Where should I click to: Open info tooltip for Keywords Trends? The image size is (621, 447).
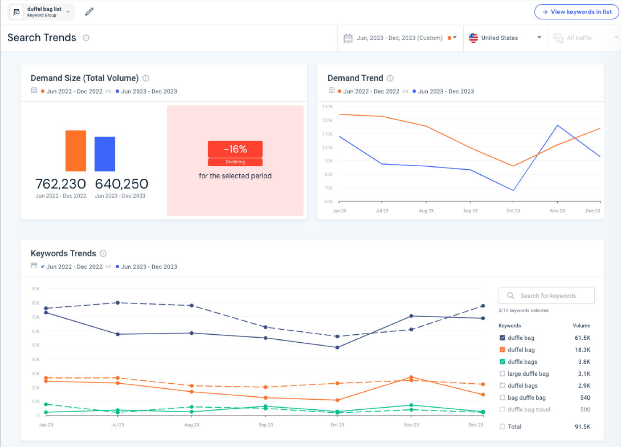(103, 253)
